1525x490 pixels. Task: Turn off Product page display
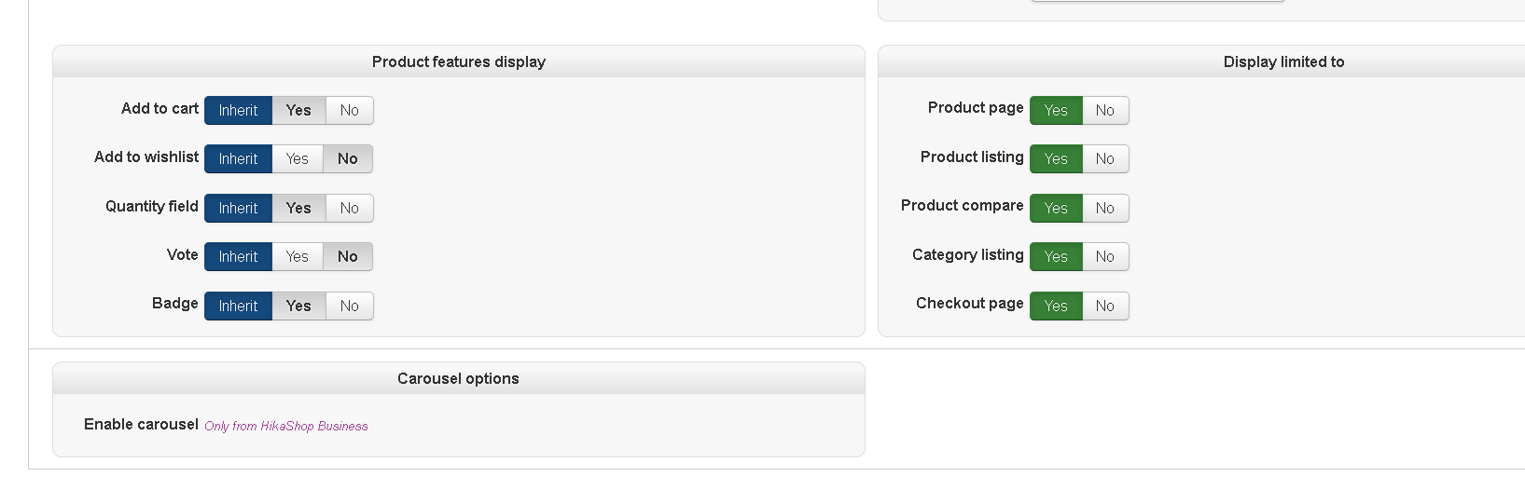[x=1105, y=110]
